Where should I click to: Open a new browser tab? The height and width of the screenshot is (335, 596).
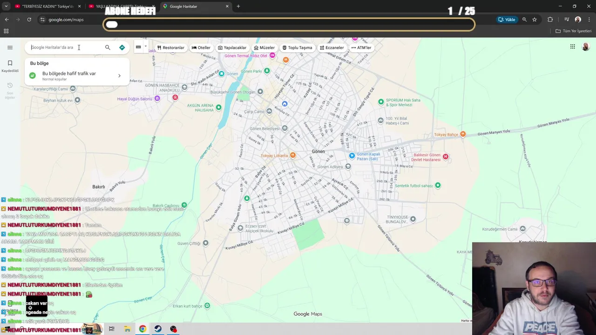tap(238, 7)
